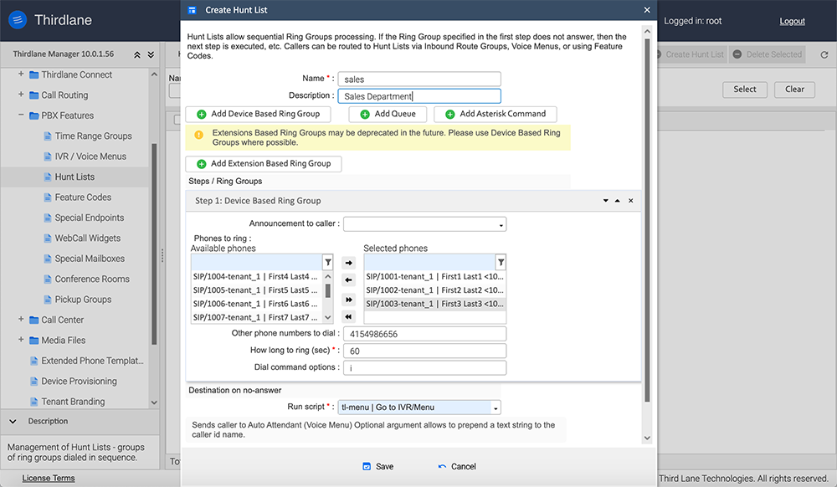The image size is (837, 487).
Task: Click the Add Queue button
Action: [388, 114]
